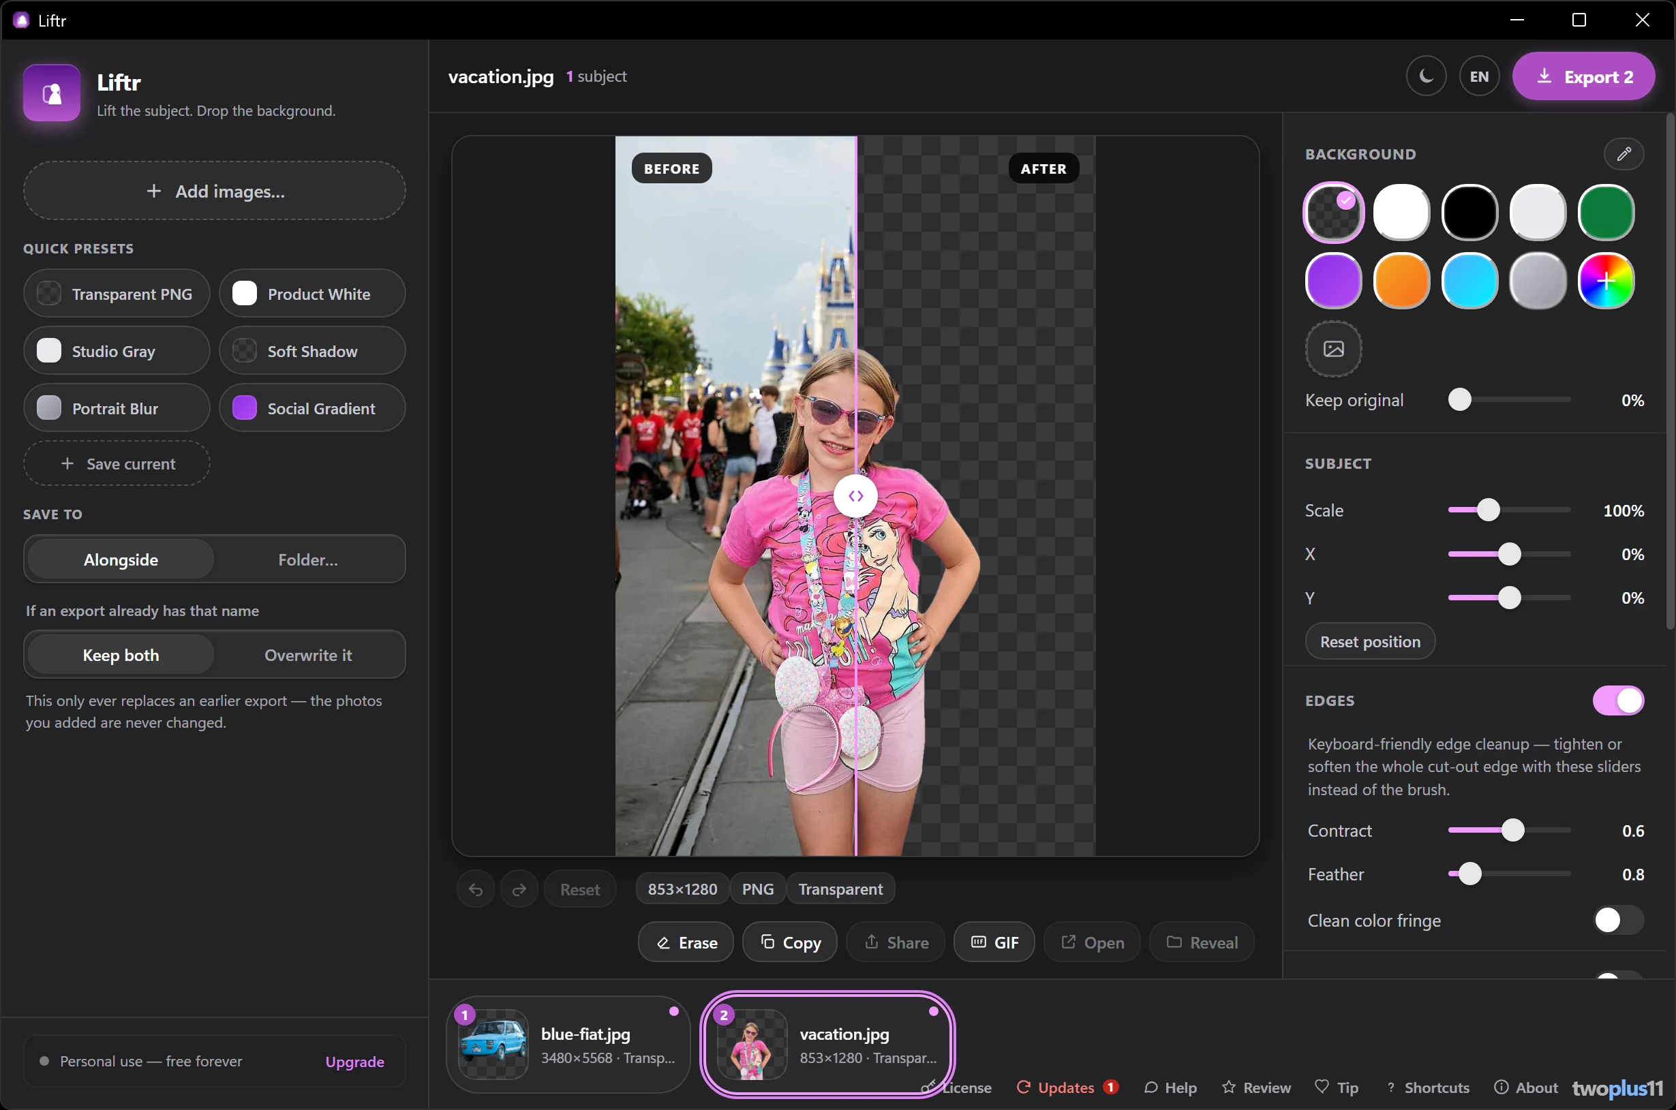Click the before/after compare handle
The height and width of the screenshot is (1110, 1676).
coord(855,496)
